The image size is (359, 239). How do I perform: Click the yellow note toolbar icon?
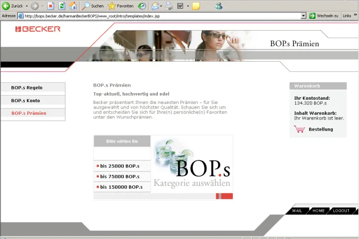coord(196,6)
